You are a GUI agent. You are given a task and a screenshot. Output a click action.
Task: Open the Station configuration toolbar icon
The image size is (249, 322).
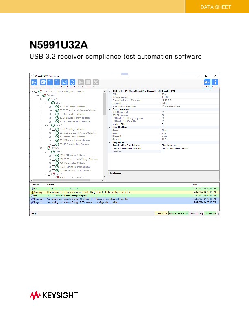34,83
